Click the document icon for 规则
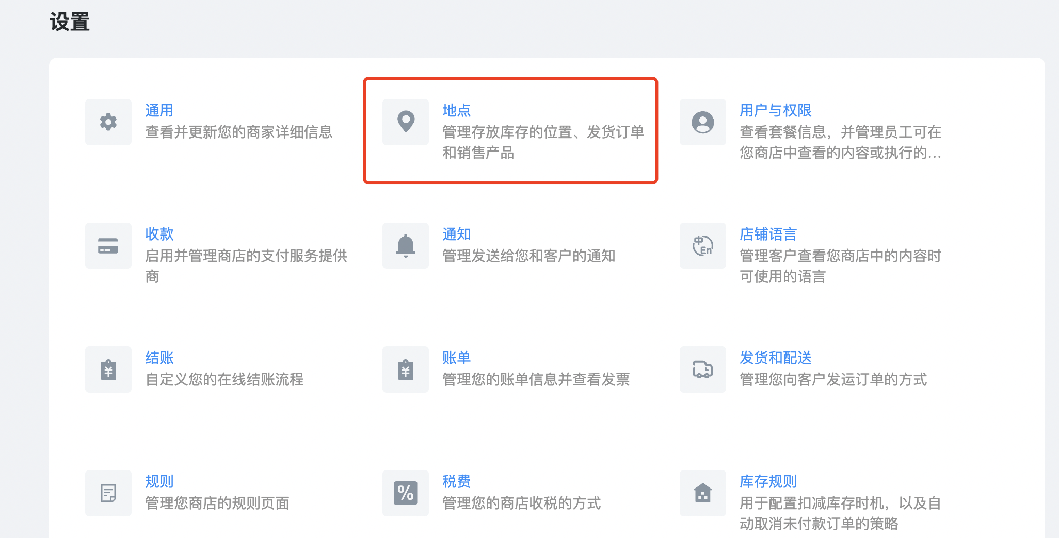Viewport: 1059px width, 538px height. (x=108, y=493)
